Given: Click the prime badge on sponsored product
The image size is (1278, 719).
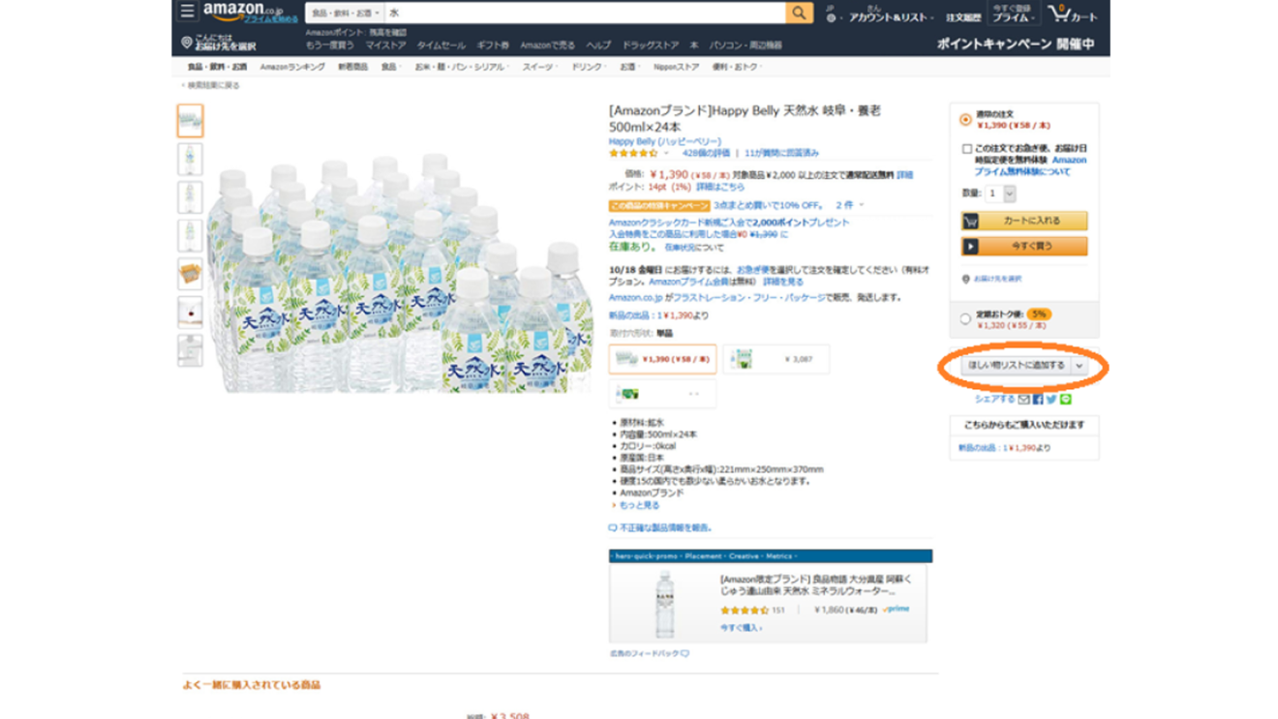Looking at the screenshot, I should tap(898, 610).
